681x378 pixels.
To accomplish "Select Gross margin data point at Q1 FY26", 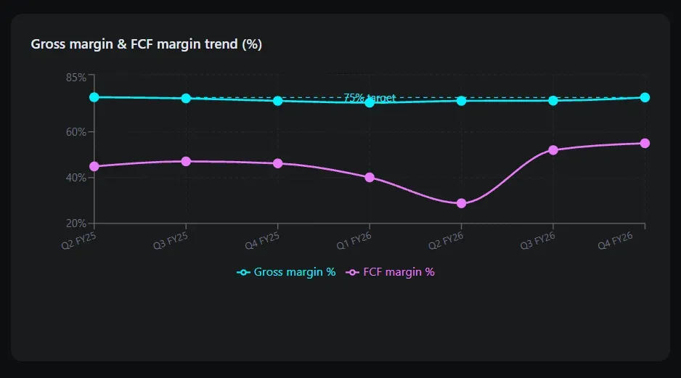I will [370, 102].
